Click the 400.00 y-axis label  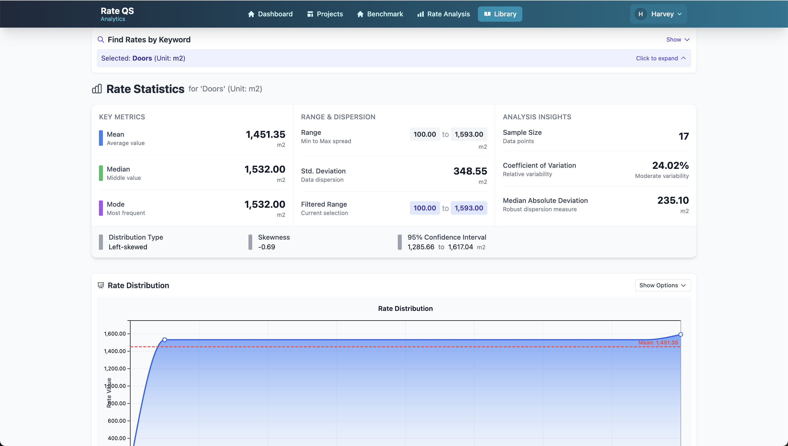click(x=117, y=438)
